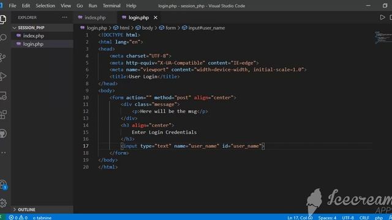The height and width of the screenshot is (220, 392).
Task: Click the <!DOCTYPE html> declaration
Action: (x=119, y=35)
